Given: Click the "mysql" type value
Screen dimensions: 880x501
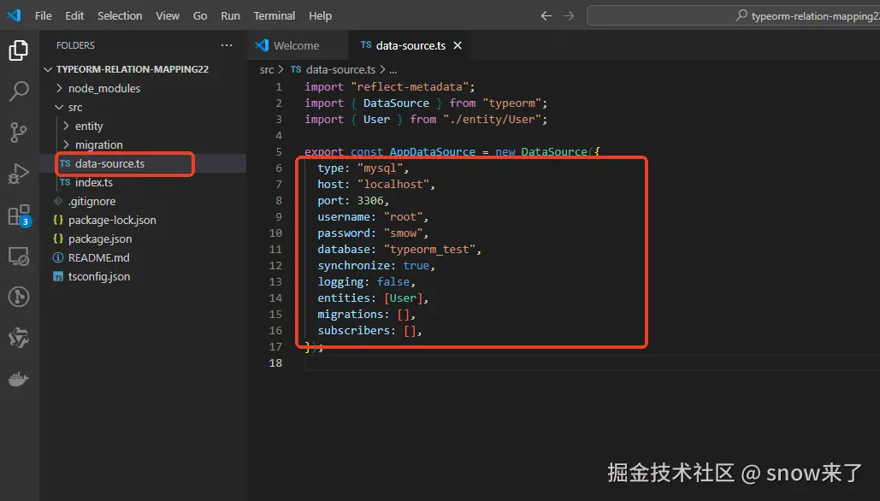Looking at the screenshot, I should click(380, 168).
